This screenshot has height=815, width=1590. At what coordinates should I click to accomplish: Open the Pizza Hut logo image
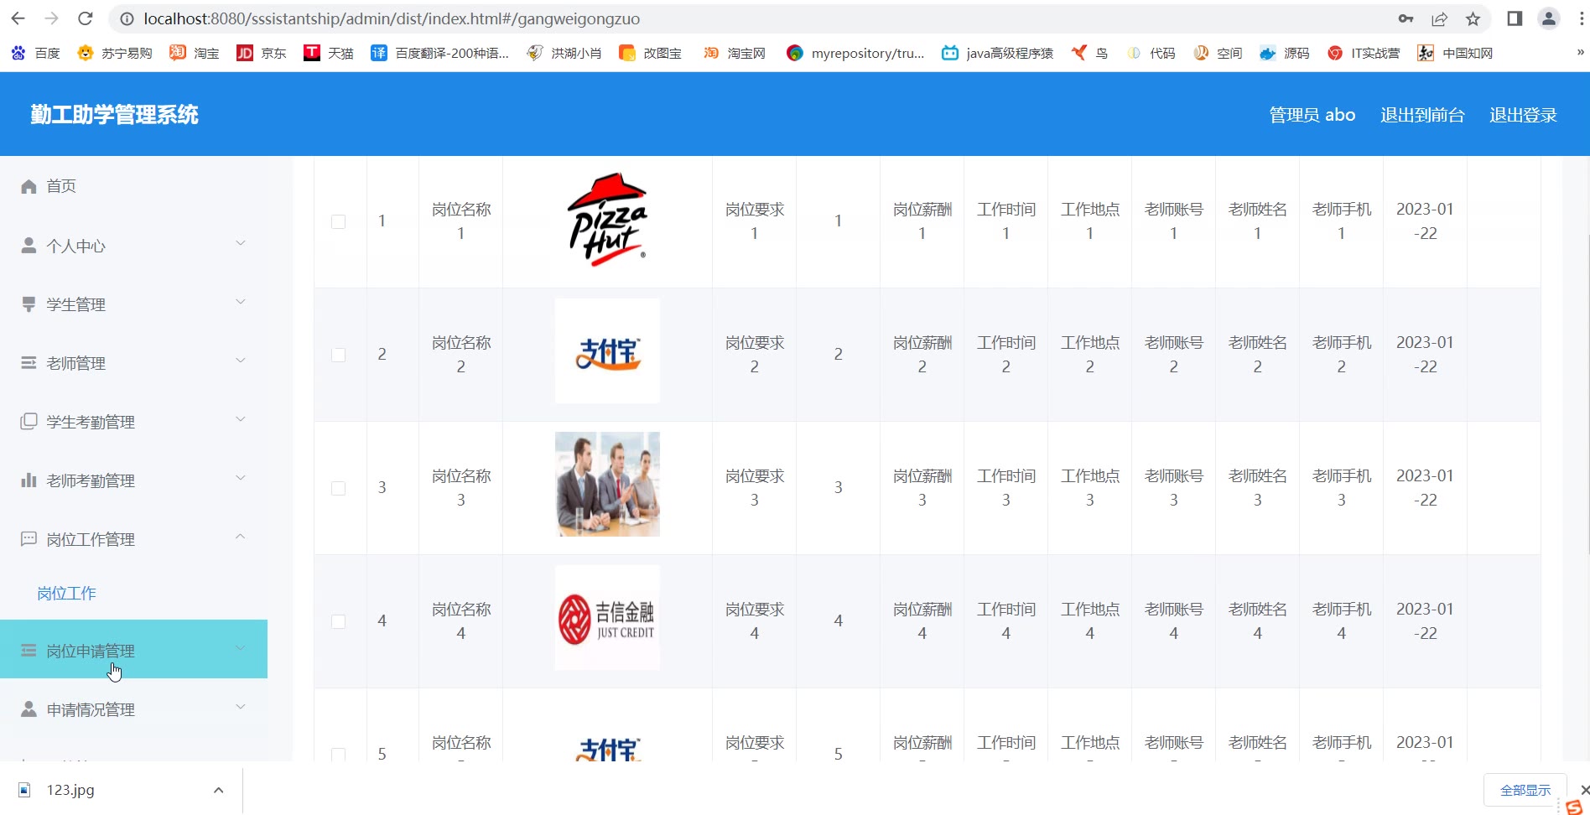coord(607,221)
